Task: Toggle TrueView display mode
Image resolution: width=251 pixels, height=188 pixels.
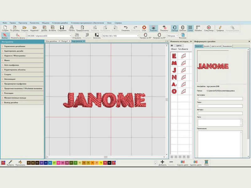Action: [153, 28]
